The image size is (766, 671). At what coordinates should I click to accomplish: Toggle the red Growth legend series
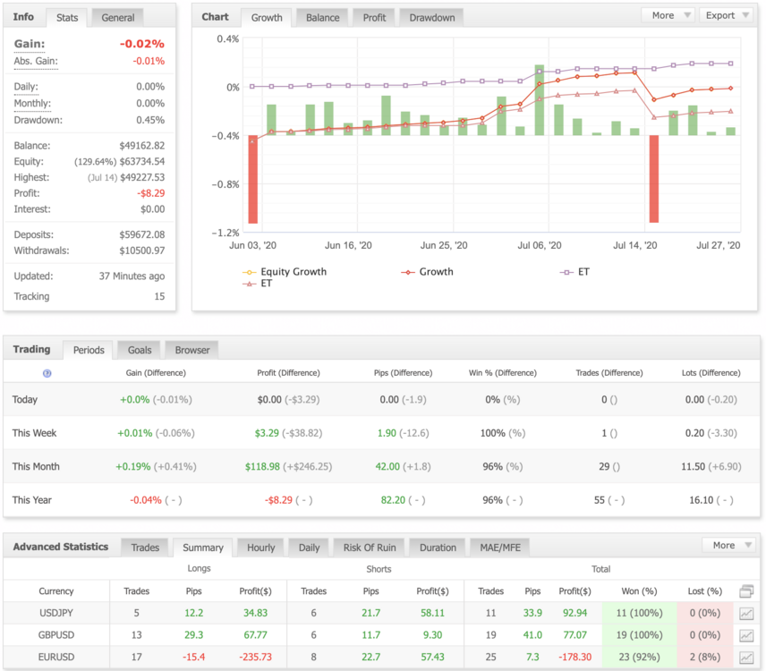(427, 272)
